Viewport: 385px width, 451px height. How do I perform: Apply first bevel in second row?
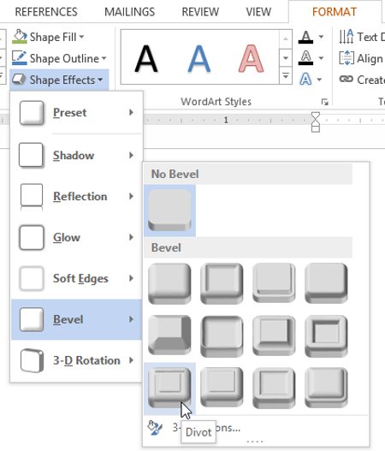(169, 335)
